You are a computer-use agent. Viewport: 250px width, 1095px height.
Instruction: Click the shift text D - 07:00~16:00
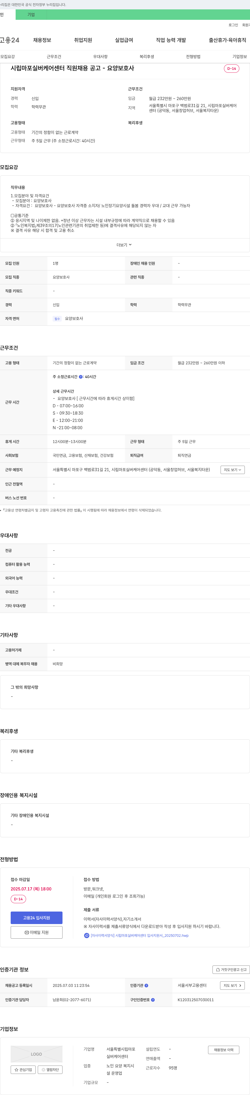(68, 405)
